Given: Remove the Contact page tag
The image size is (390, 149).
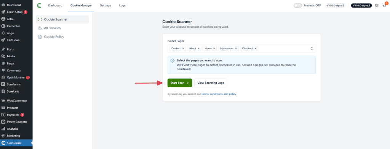Looking at the screenshot, I should [183, 49].
